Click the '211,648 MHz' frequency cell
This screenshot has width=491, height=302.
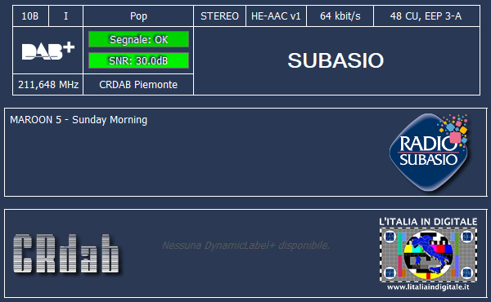48,85
